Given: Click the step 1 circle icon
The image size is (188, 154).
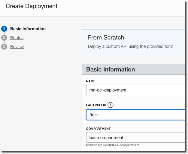Looking at the screenshot, I should click(x=4, y=29).
